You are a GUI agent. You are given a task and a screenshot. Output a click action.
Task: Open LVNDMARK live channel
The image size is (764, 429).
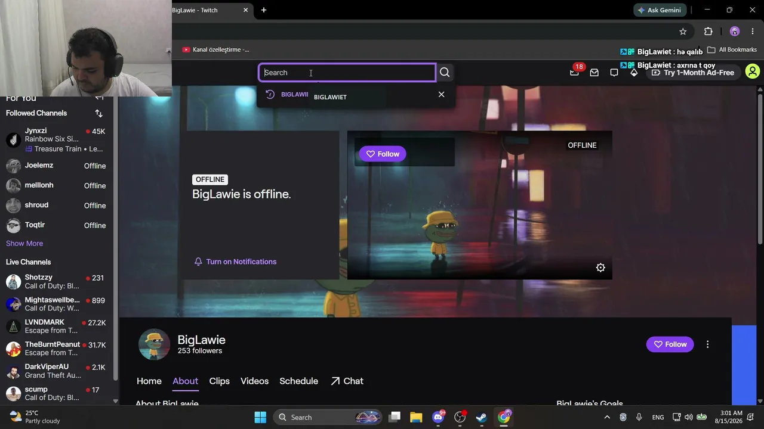56,326
